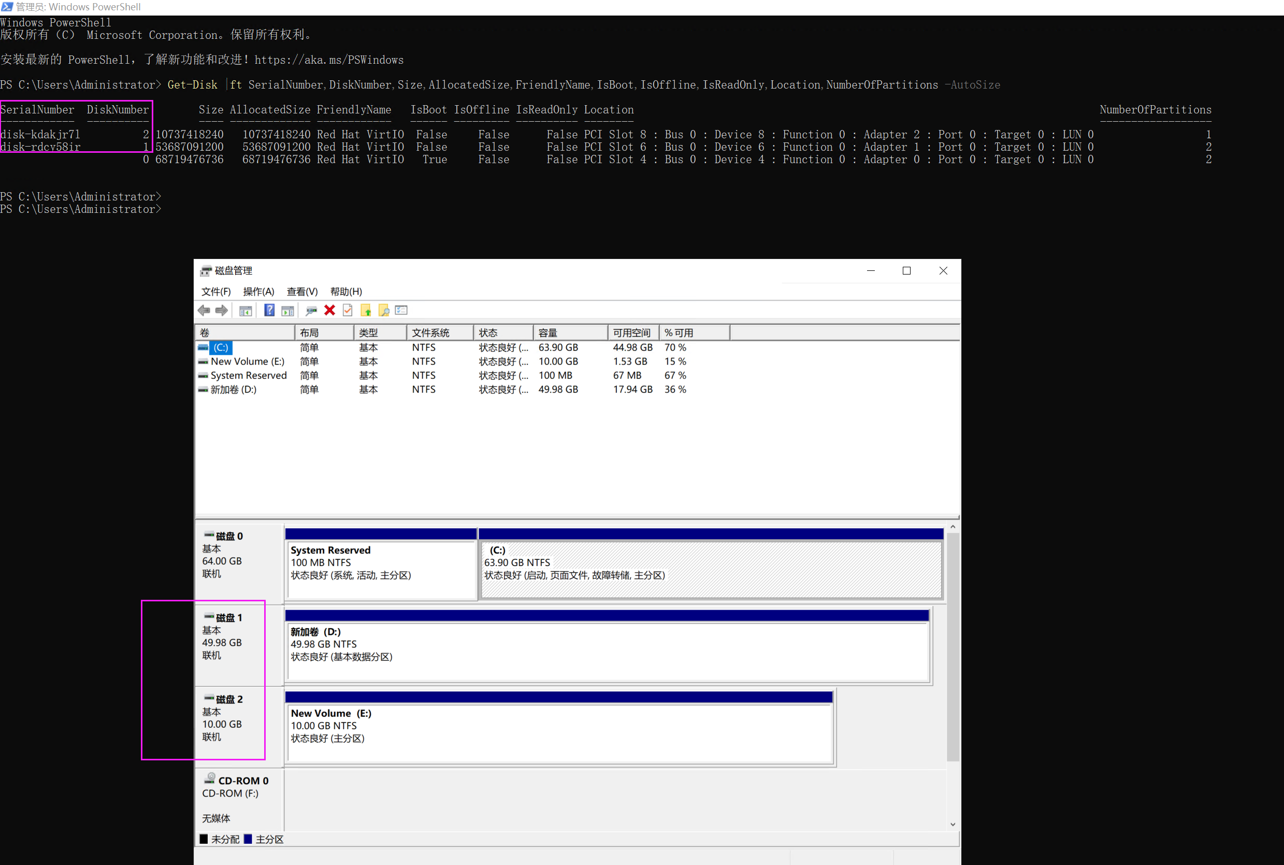The width and height of the screenshot is (1284, 865).
Task: Click the Back arrow toolbar icon
Action: (x=204, y=311)
